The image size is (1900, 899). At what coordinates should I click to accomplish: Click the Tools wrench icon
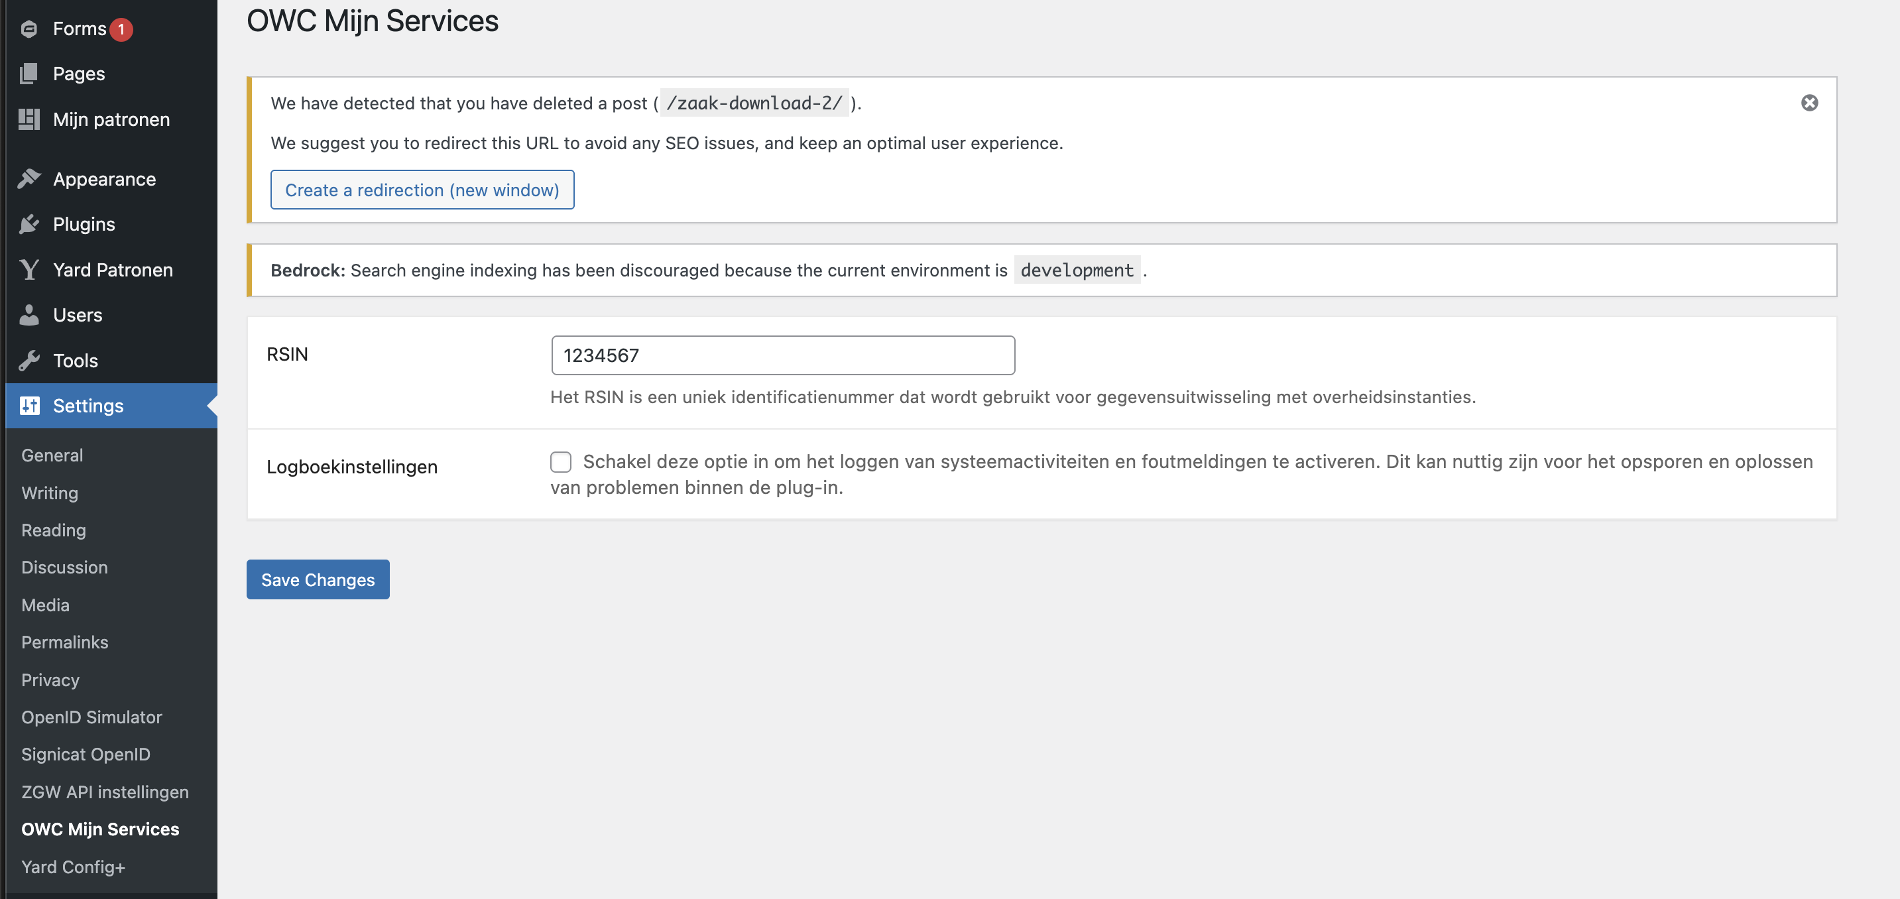coord(30,360)
